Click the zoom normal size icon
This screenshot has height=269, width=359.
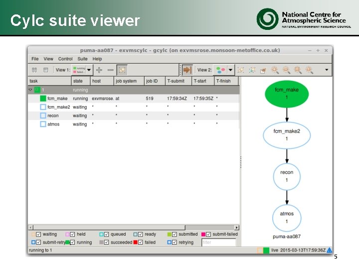coord(309,70)
